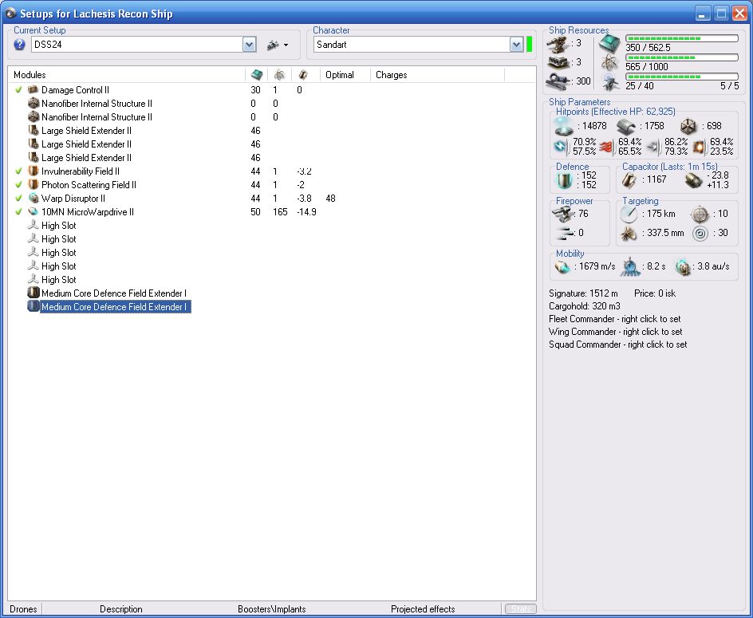
Task: Click Wing Commander right click to set
Action: [x=615, y=332]
